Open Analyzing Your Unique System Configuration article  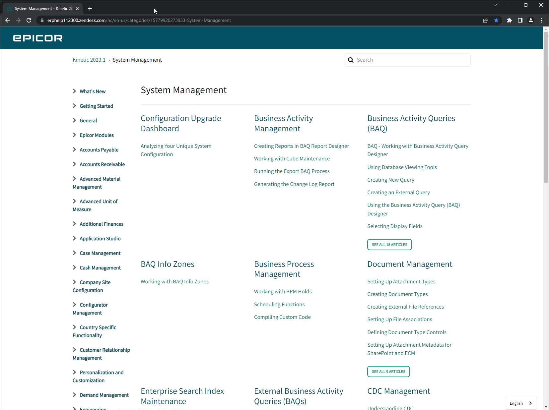coord(176,150)
